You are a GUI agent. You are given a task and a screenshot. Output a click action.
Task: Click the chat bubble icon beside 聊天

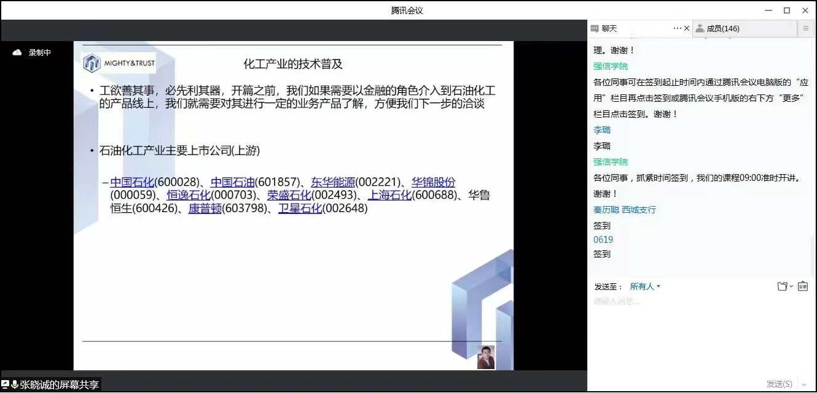(595, 29)
